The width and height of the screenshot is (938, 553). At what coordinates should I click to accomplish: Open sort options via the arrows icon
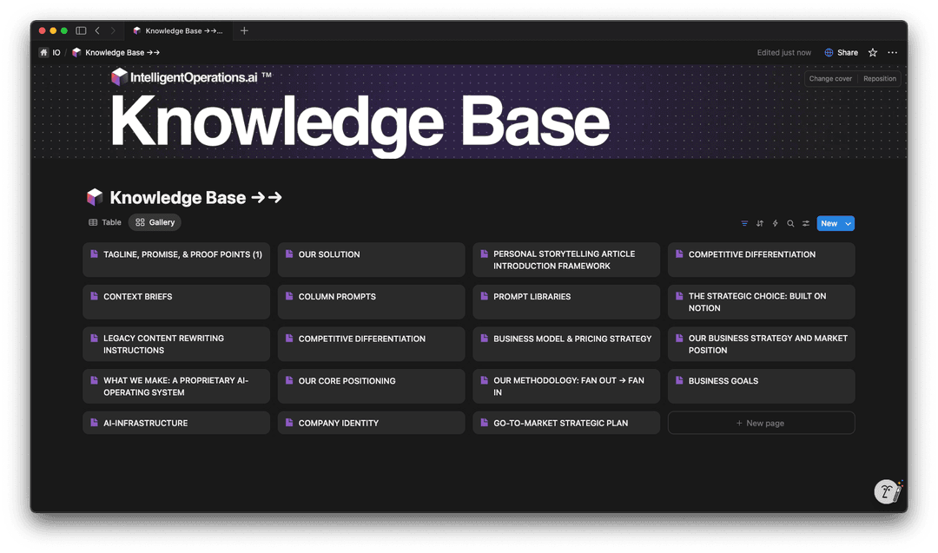[760, 223]
